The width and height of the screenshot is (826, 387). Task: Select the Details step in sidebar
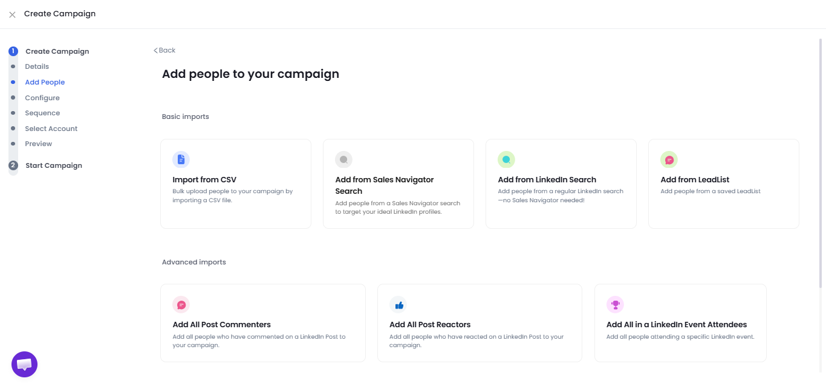(x=37, y=66)
